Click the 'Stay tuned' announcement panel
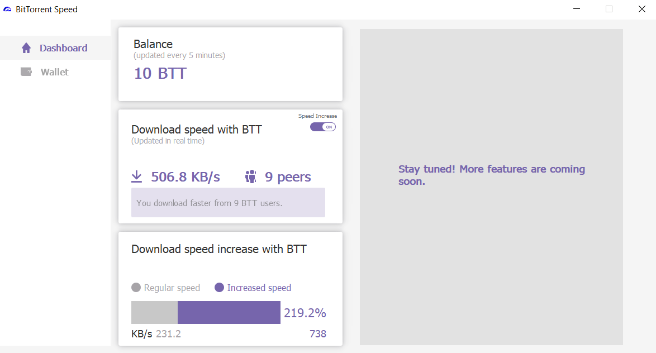 (491, 187)
